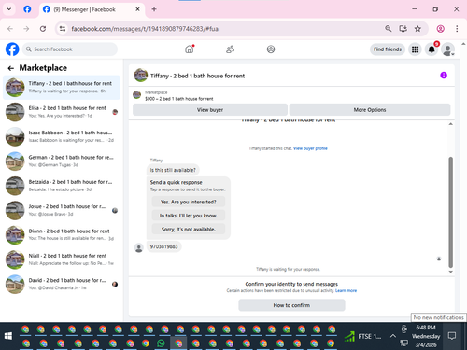Go back using the Marketplace back arrow
This screenshot has height=350, width=467.
coord(11,68)
